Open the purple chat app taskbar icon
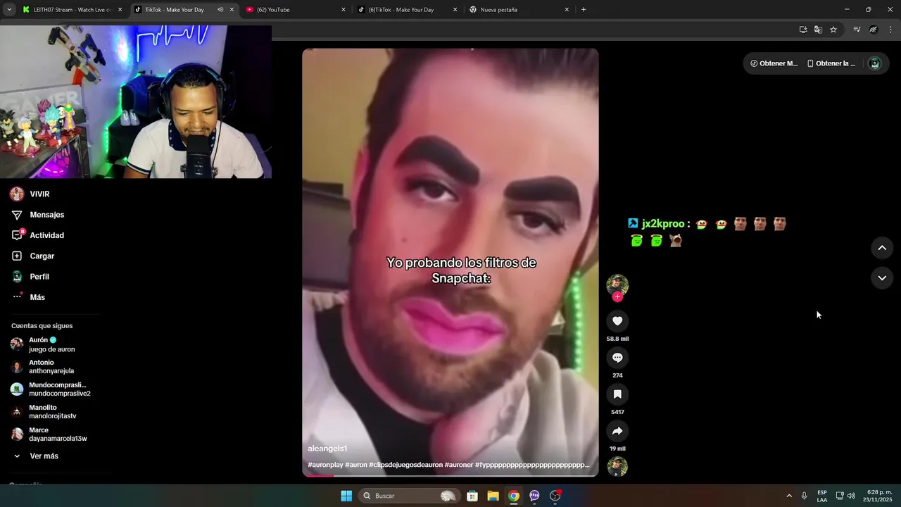Viewport: 901px width, 507px height. [534, 496]
